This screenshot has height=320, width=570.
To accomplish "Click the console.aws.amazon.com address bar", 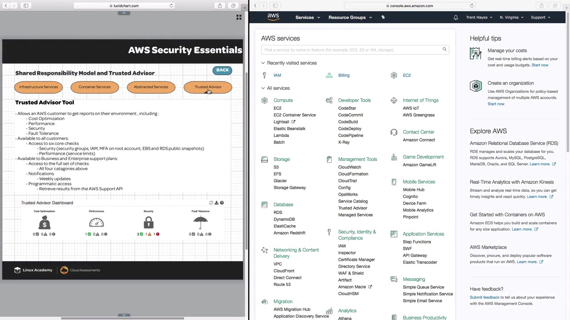I will pos(410,6).
